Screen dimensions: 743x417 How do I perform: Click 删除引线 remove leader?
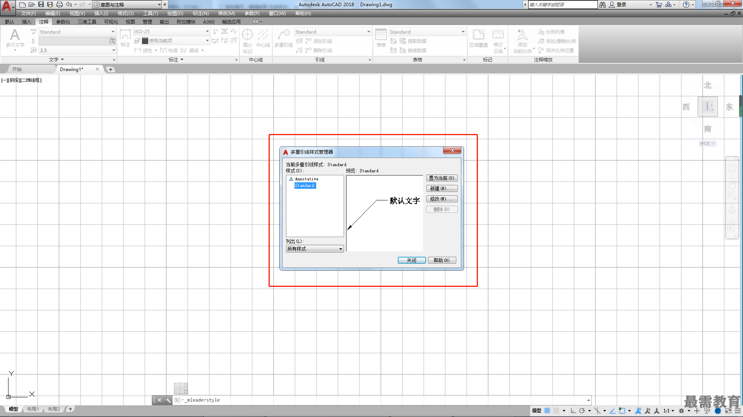[319, 50]
